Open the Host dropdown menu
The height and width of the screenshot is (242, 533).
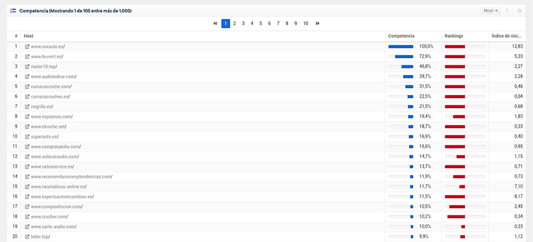coord(491,11)
